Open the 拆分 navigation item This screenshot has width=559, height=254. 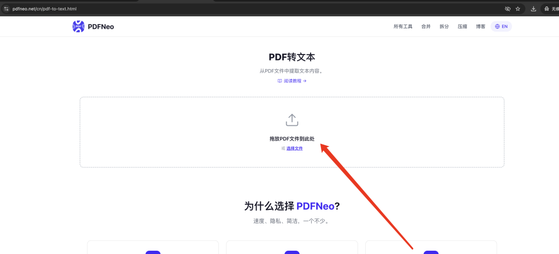444,26
